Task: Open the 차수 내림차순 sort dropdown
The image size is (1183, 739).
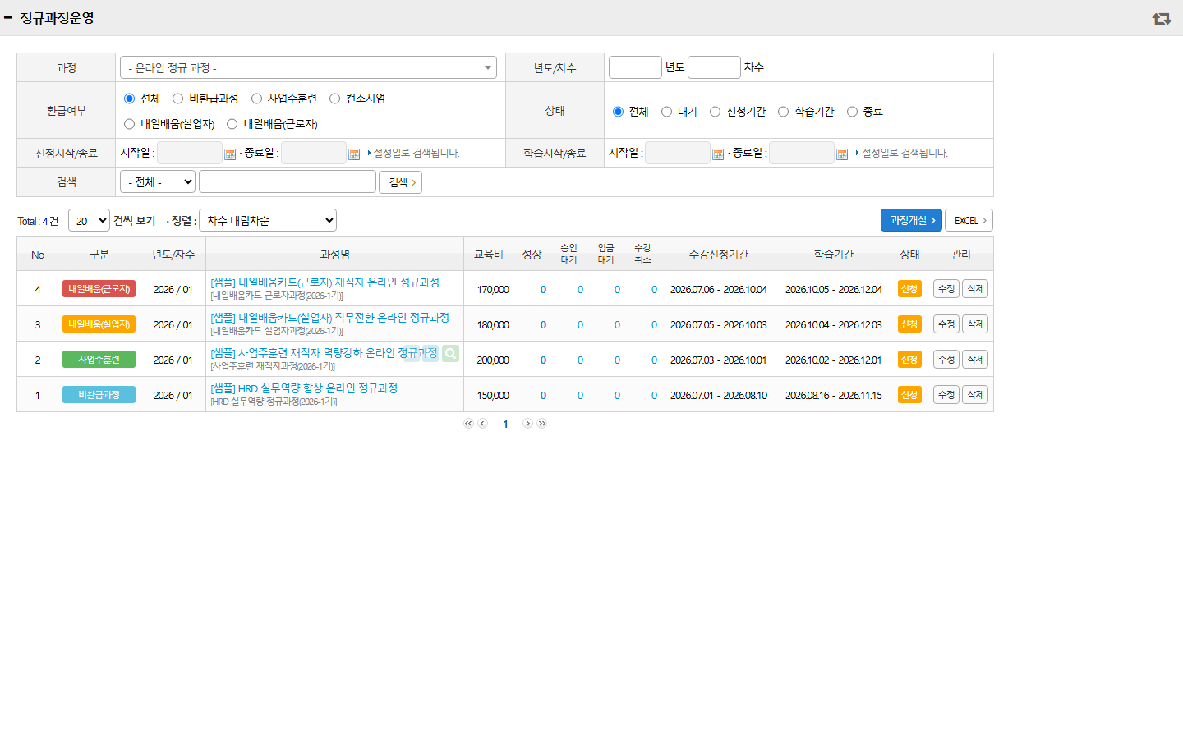Action: (x=268, y=220)
